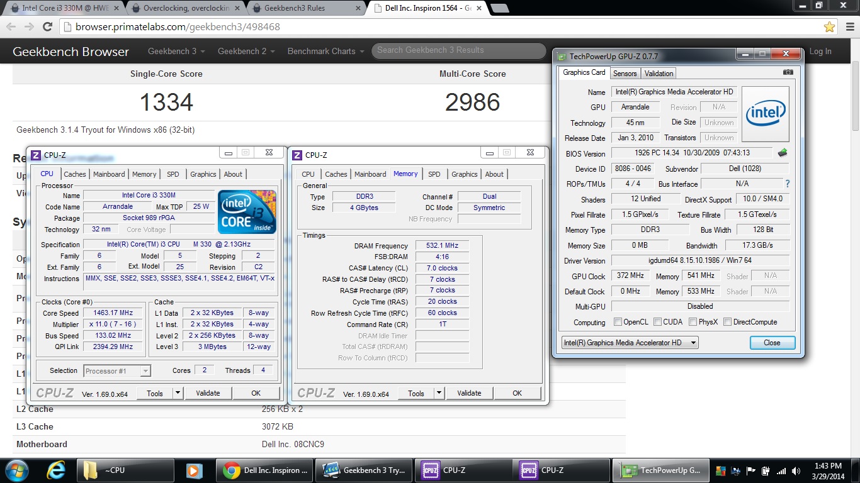Click Validate in left CPU-Z window
Viewport: 860px width, 483px height.
click(x=208, y=393)
